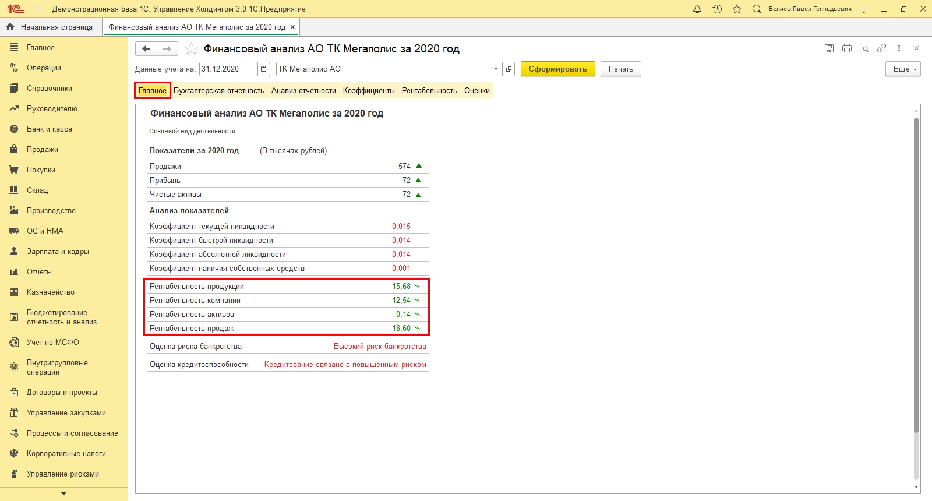932x501 pixels.
Task: Open Бухгалтерская отчетность report section
Action: tap(219, 91)
